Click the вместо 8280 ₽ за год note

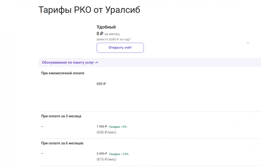coord(113,39)
